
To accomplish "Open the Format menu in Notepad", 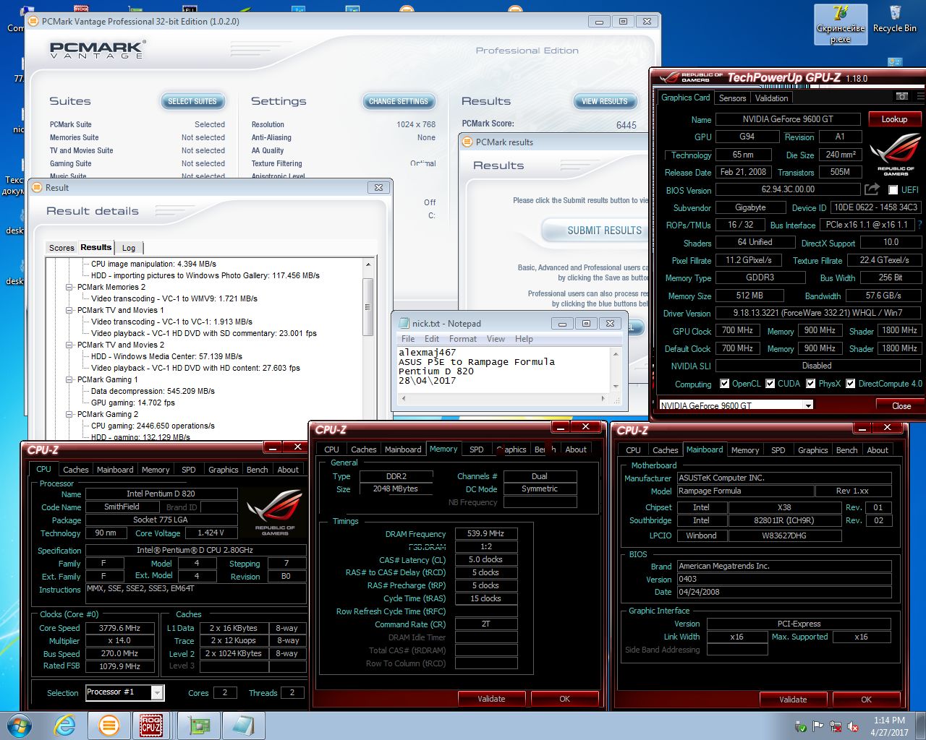I will pyautogui.click(x=463, y=339).
